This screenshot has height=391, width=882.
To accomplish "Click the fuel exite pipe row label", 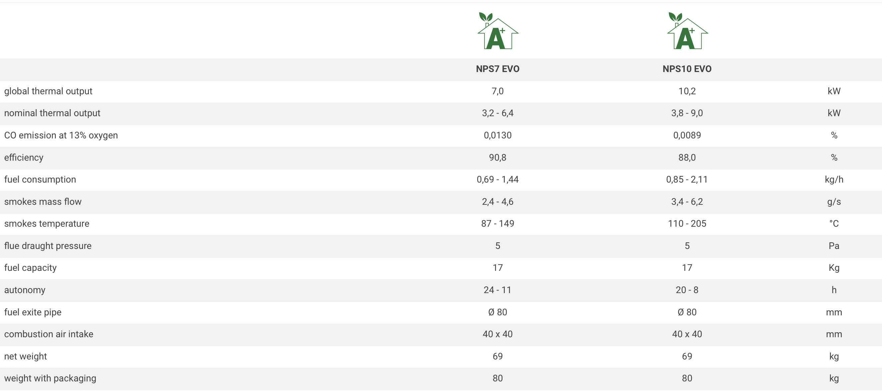I will coord(33,312).
